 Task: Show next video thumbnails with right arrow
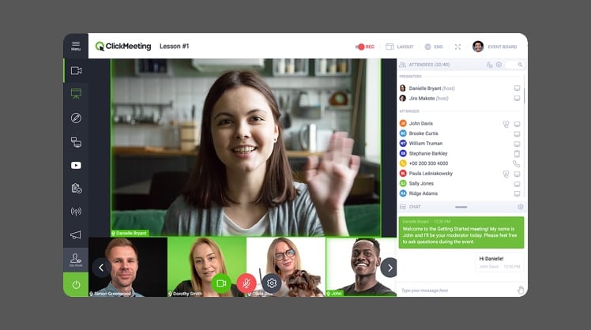389,267
